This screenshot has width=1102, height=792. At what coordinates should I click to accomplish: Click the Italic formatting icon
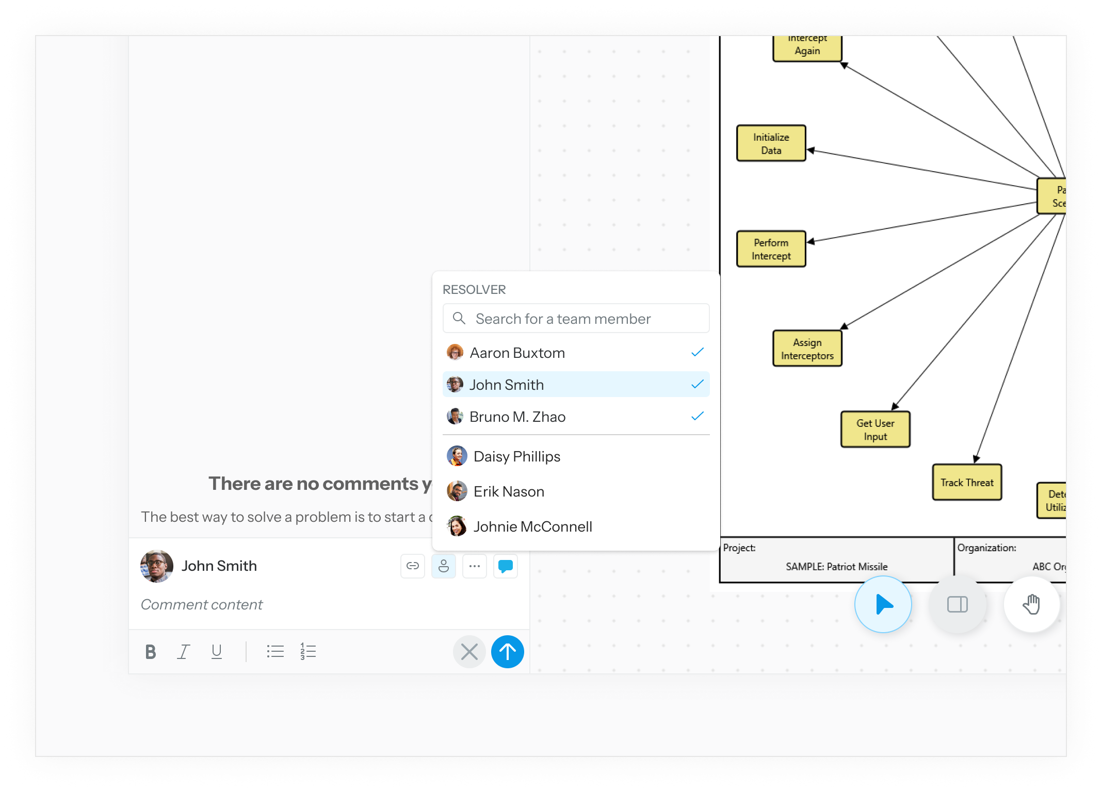point(184,652)
